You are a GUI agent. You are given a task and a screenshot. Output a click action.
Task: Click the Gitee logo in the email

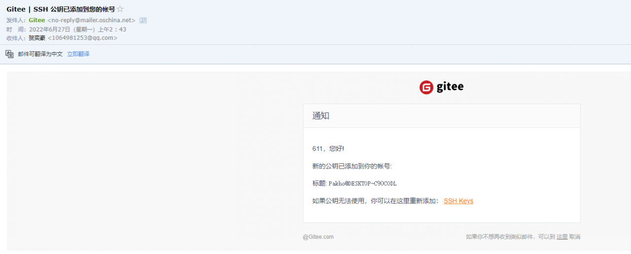coord(442,87)
